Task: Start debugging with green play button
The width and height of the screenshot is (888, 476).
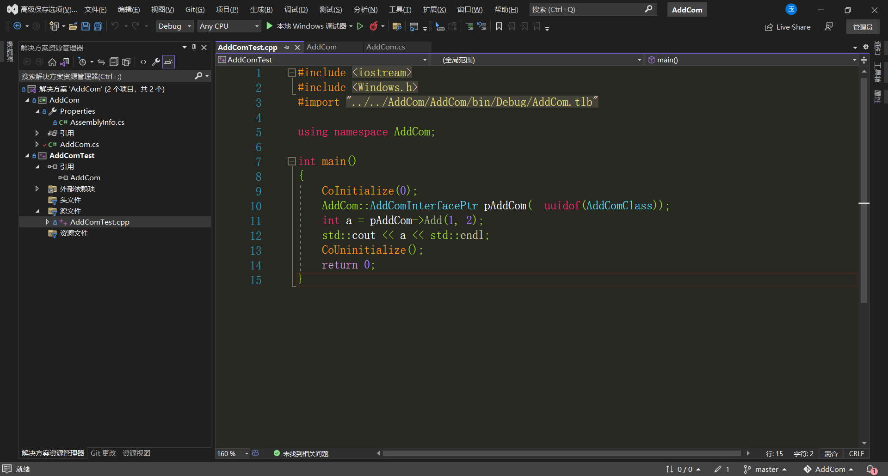Action: click(x=270, y=26)
